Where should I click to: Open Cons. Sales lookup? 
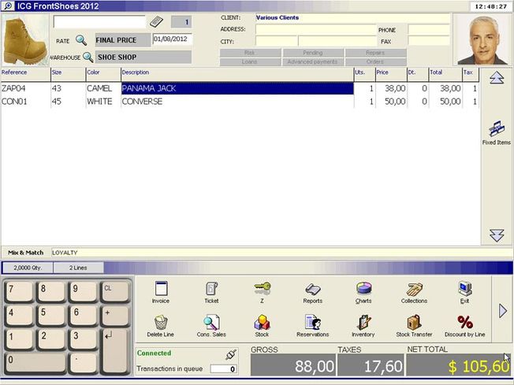pos(211,326)
